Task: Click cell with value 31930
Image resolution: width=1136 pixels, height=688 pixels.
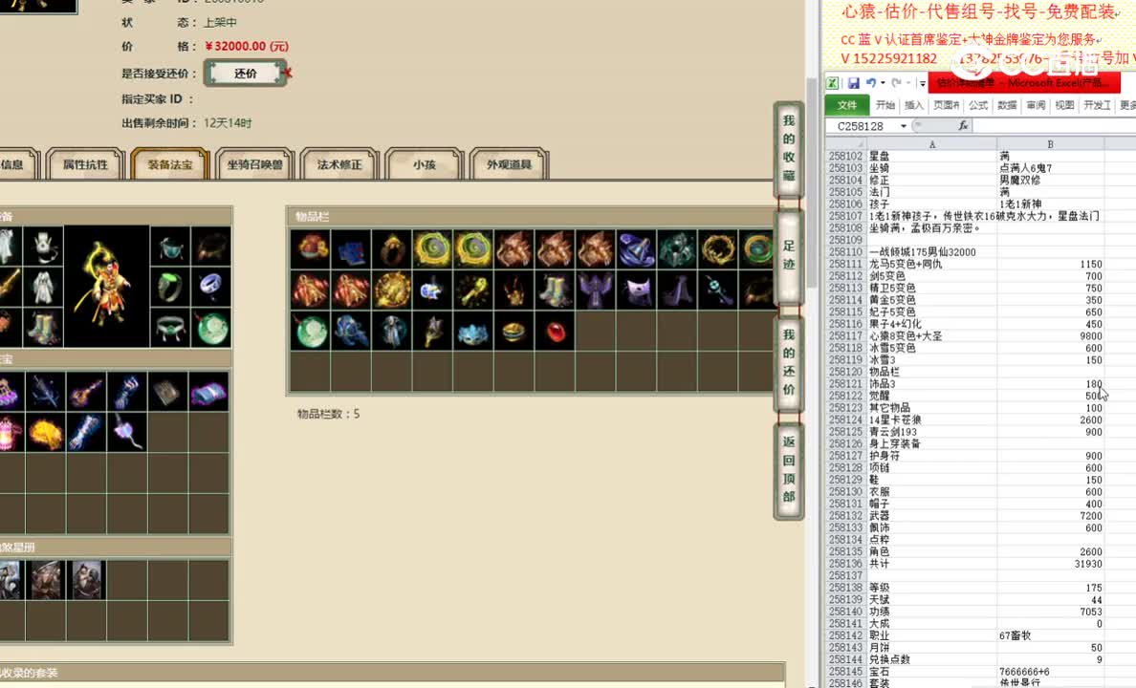Action: click(1050, 564)
